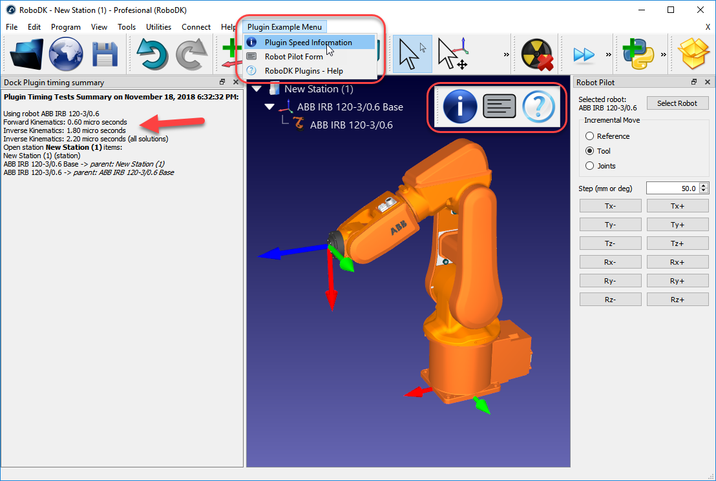
Task: Open the Program menu
Action: (66, 27)
